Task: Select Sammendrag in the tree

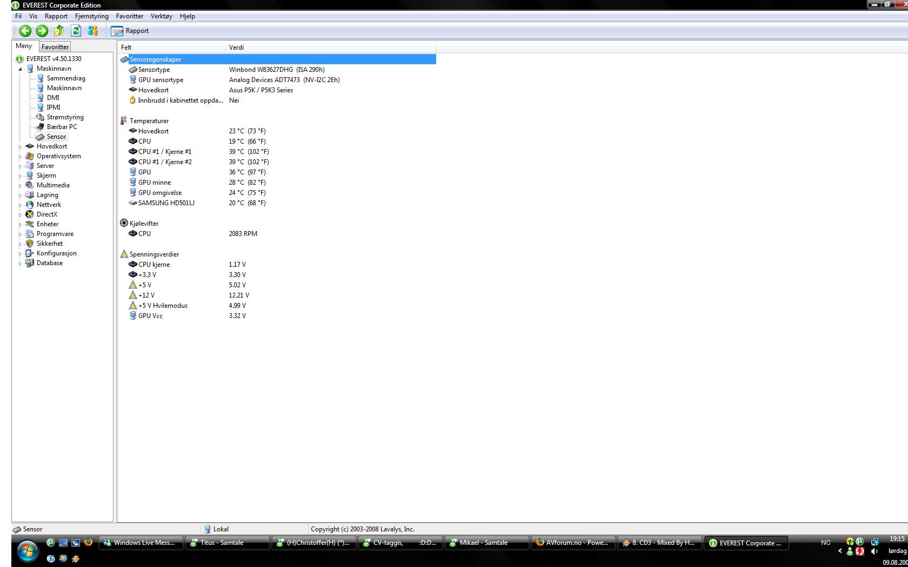Action: coord(65,78)
